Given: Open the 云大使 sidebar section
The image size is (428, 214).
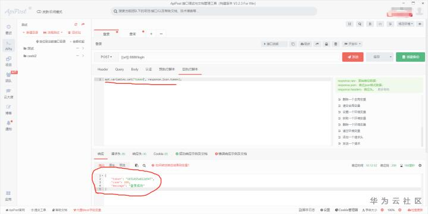Looking at the screenshot, I should click(8, 94).
